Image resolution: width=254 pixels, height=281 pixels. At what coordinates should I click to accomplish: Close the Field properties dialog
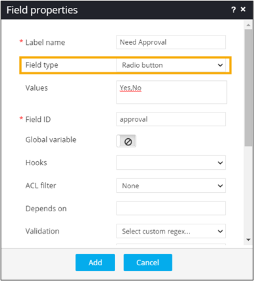[243, 9]
